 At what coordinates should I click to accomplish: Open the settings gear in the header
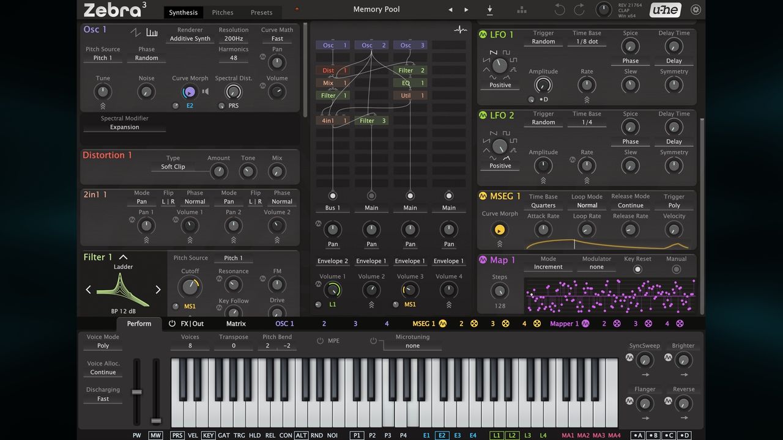coord(696,10)
